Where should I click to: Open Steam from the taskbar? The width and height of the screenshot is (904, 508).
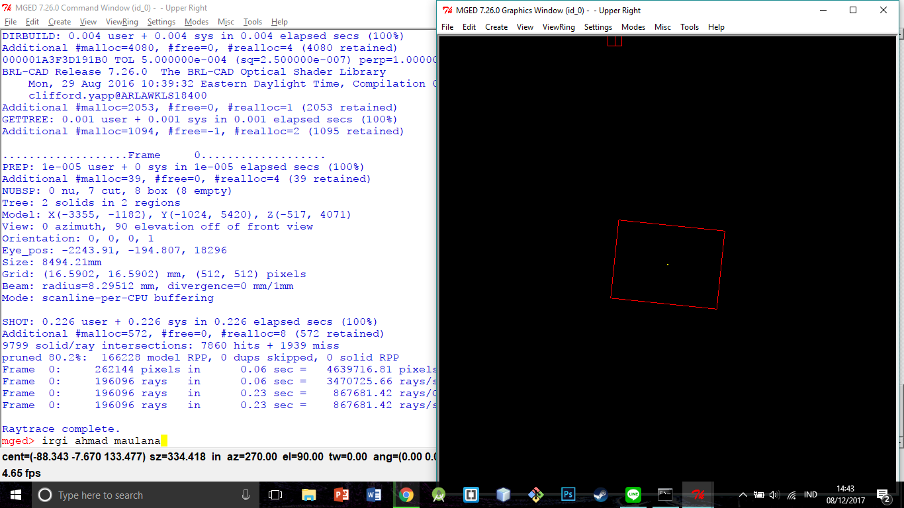pos(600,495)
